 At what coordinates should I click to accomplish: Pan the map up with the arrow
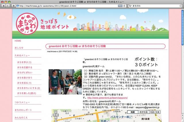point(56,112)
